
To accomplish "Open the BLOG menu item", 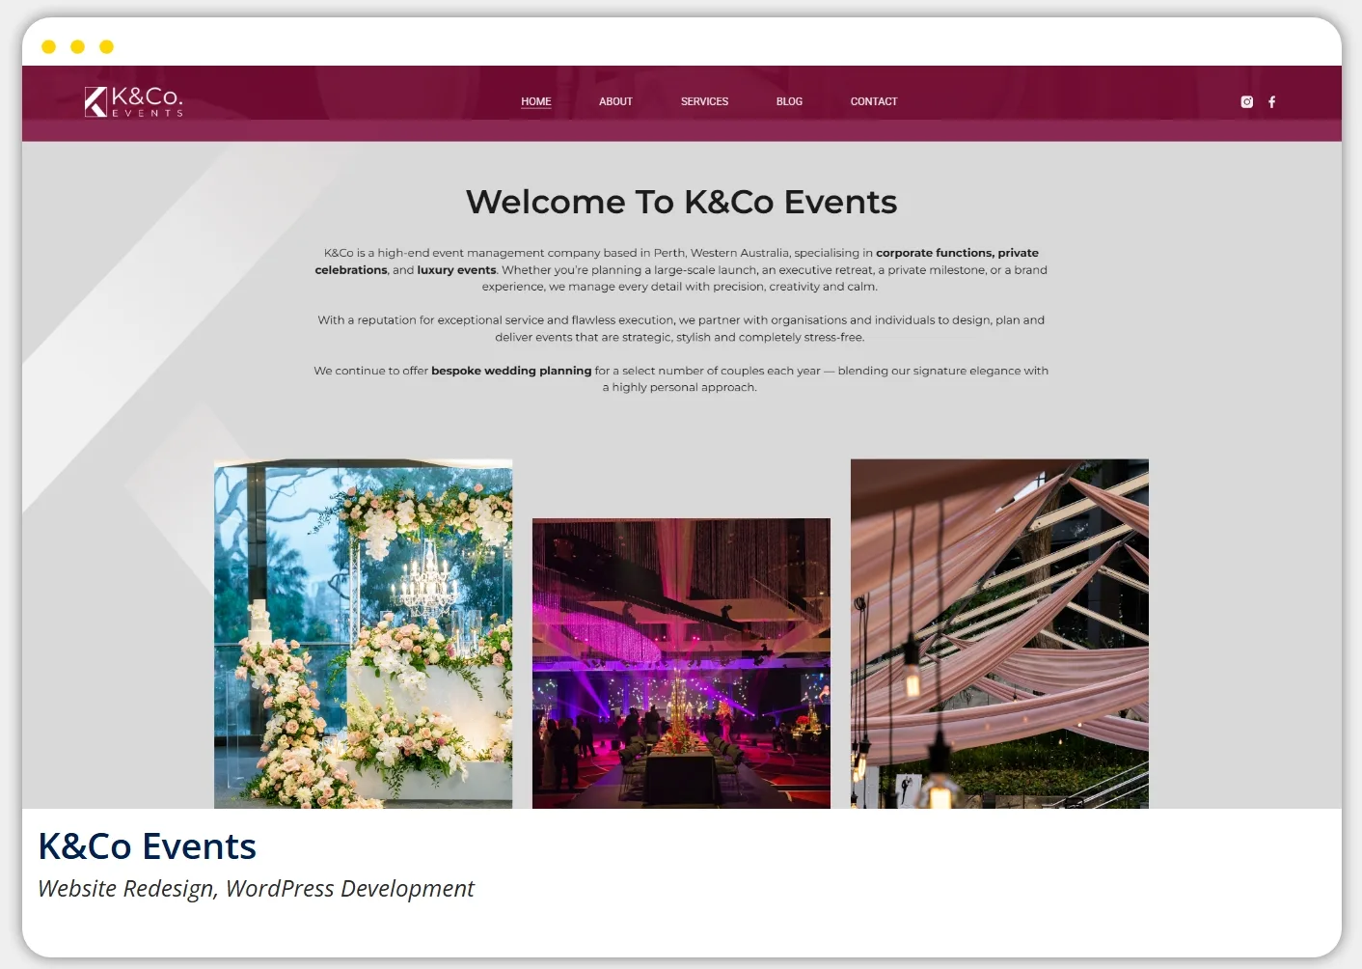I will coord(789,101).
